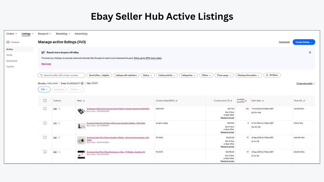Sort by Start date arrows

click(263, 101)
